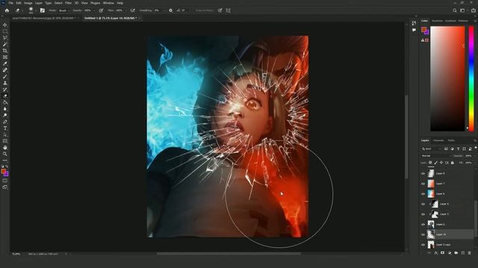
Task: Select the Magic Wand tool
Action: tap(5, 45)
